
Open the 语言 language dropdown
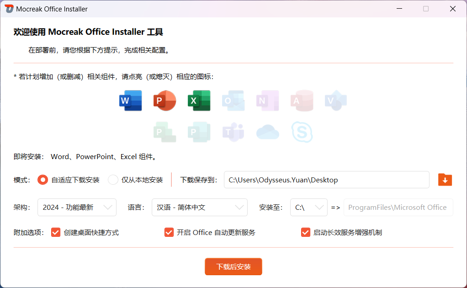tap(200, 207)
